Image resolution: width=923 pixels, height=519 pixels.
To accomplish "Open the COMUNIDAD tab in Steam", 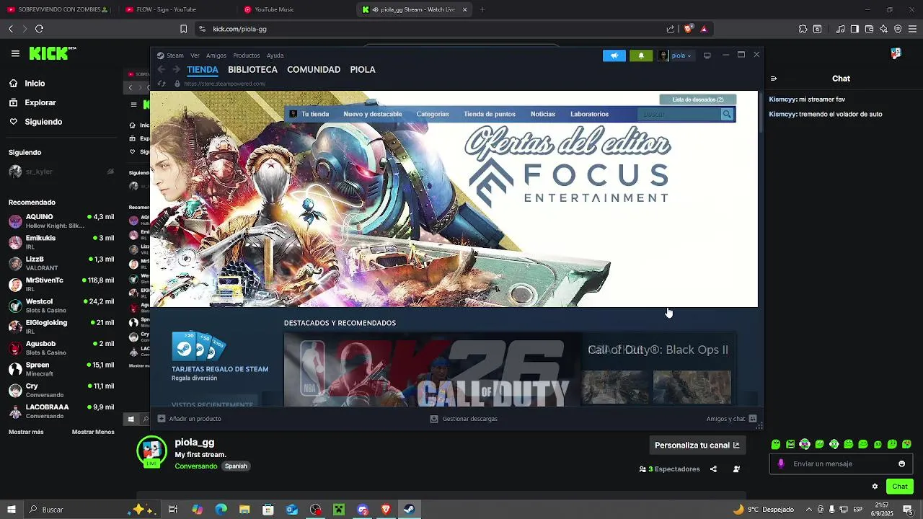I will coord(314,70).
